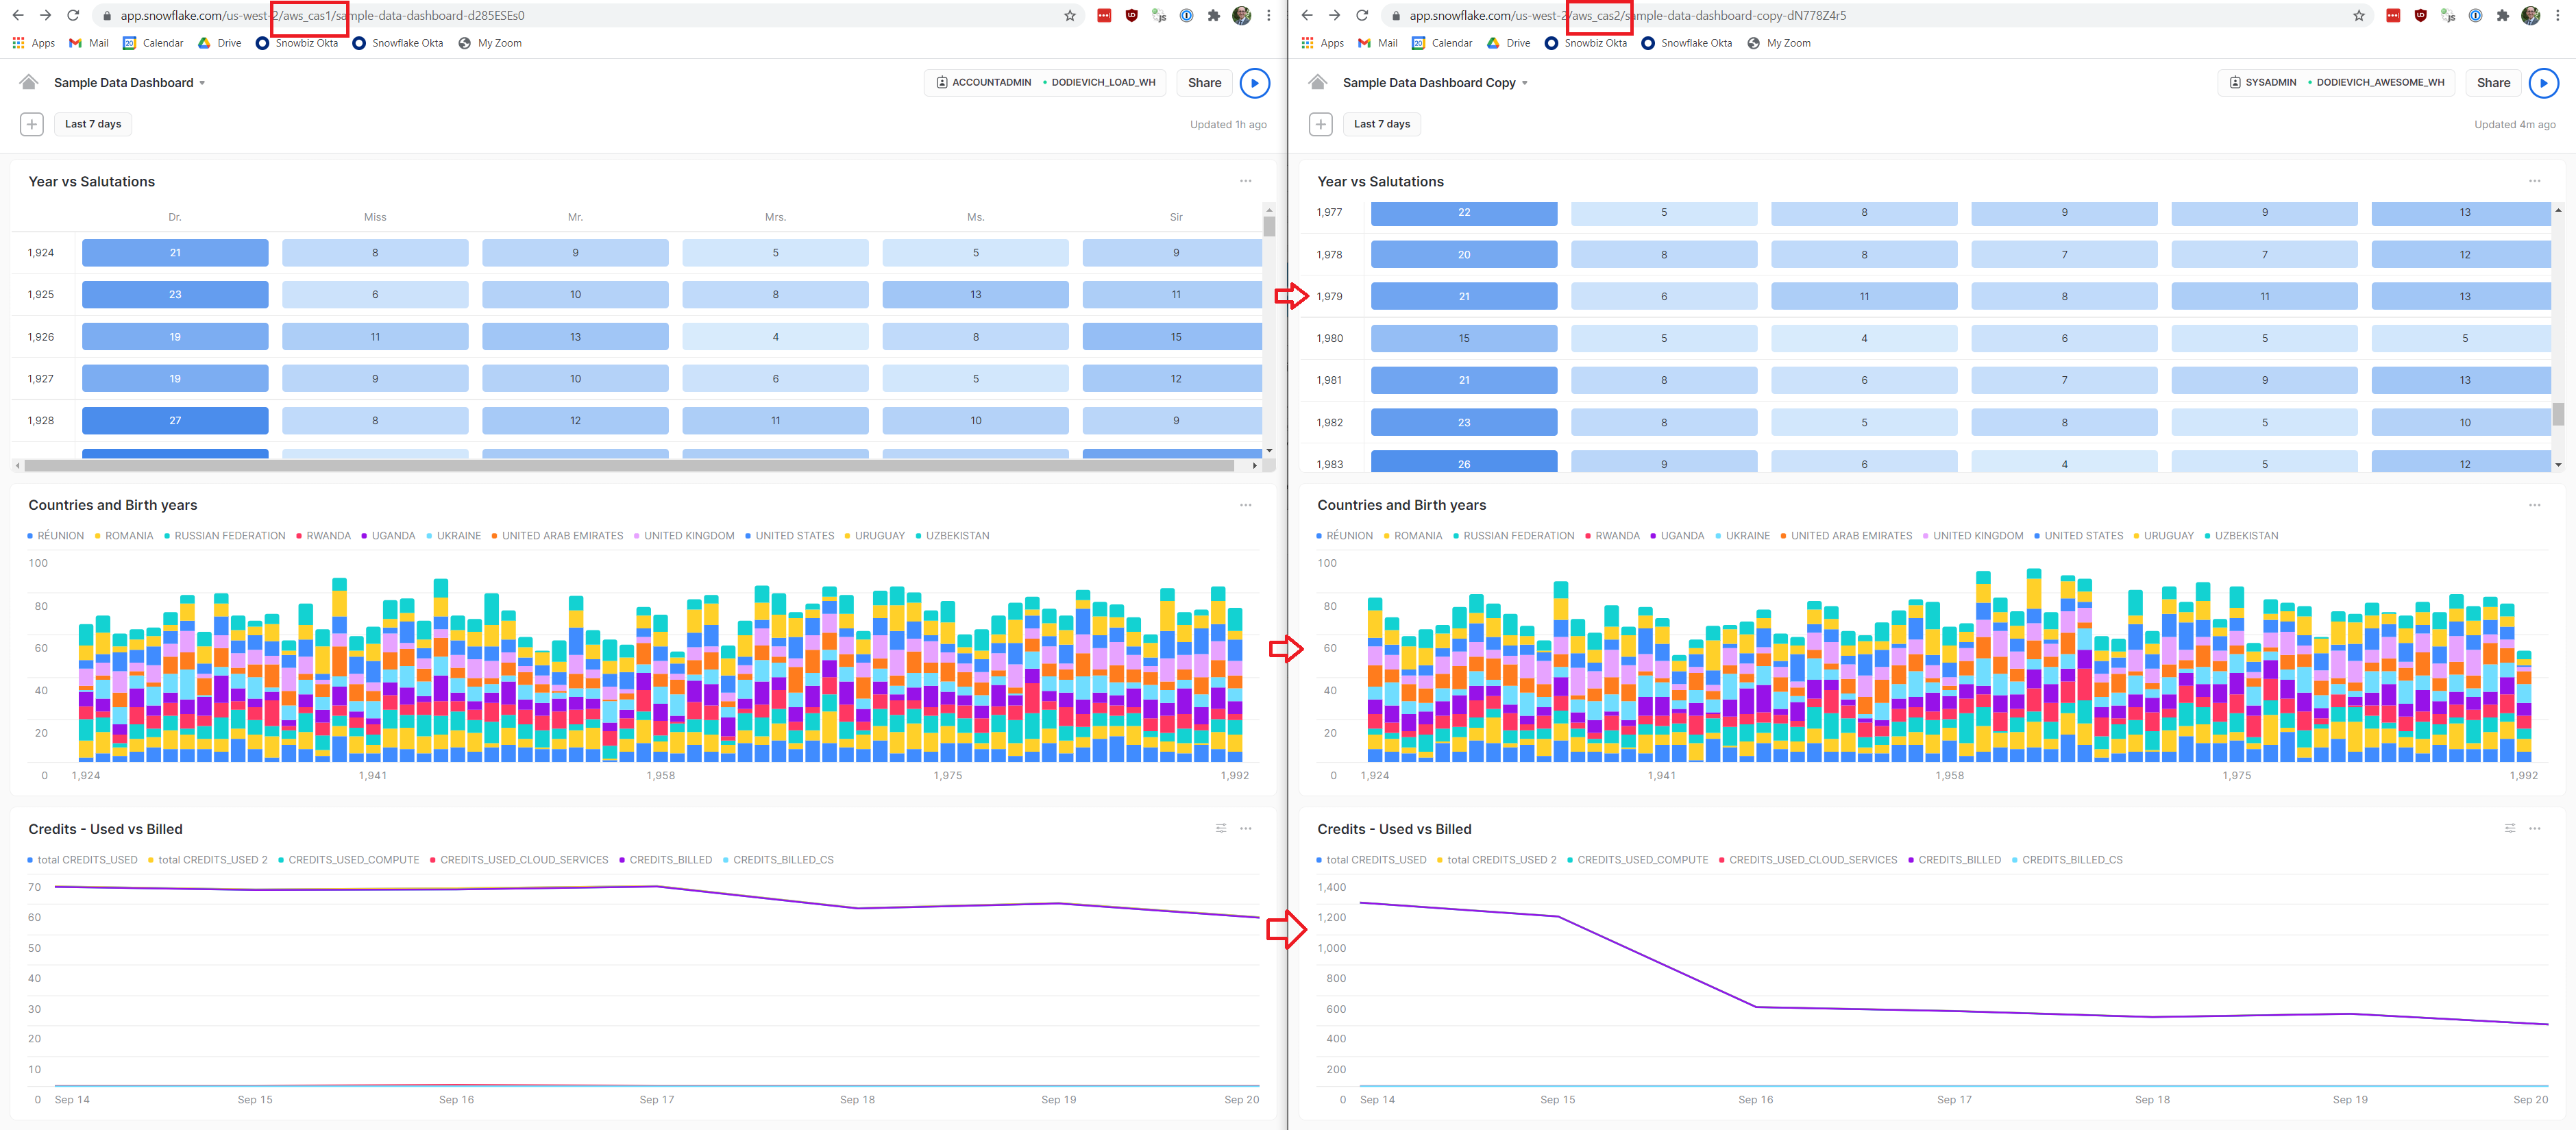Reload the right browser window

(x=1361, y=15)
